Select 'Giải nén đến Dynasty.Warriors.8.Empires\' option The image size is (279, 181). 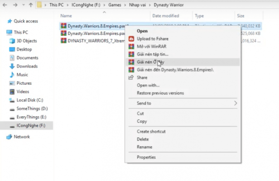(175, 70)
